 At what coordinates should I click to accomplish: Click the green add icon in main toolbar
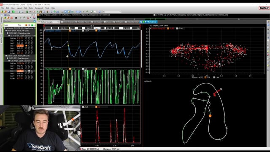[13, 12]
